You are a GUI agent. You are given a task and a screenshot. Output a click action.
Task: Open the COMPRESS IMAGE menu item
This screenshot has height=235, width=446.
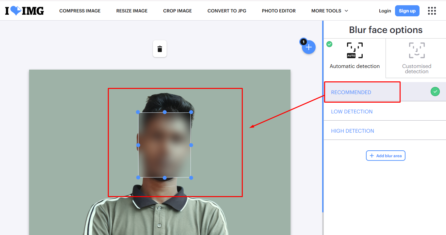click(x=80, y=10)
